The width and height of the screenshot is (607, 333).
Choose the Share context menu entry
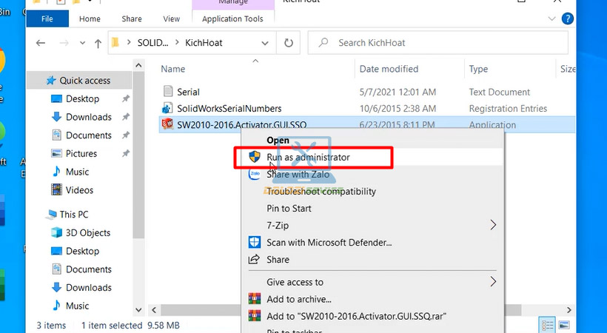point(278,260)
